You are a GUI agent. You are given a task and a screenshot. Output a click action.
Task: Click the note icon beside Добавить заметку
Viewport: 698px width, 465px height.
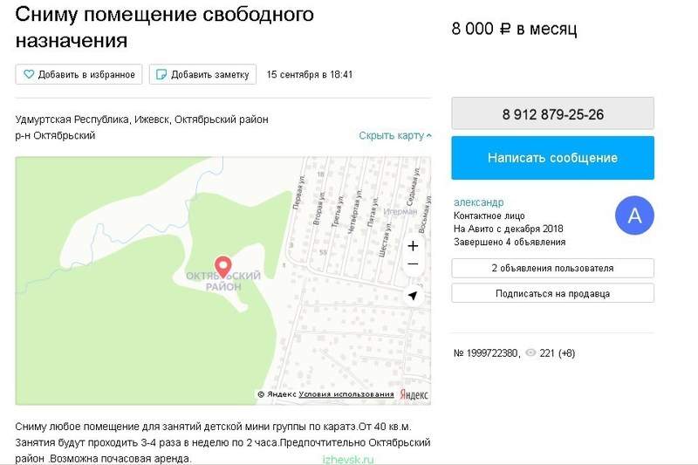click(161, 74)
